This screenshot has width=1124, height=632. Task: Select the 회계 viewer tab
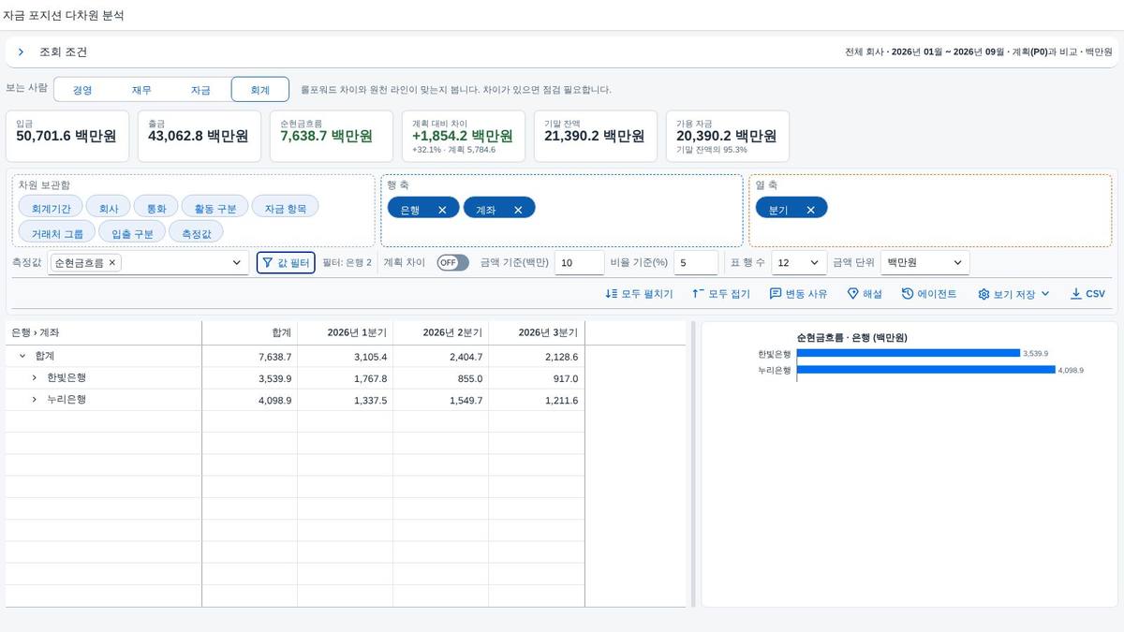tap(259, 90)
